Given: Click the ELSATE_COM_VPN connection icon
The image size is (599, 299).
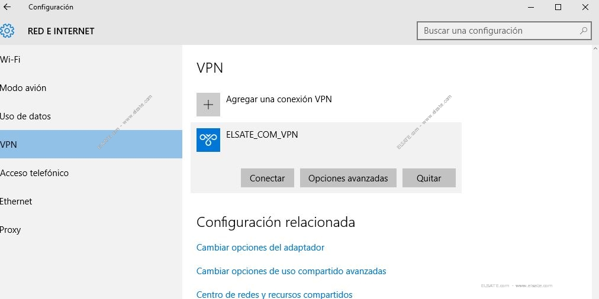Looking at the screenshot, I should pos(208,140).
